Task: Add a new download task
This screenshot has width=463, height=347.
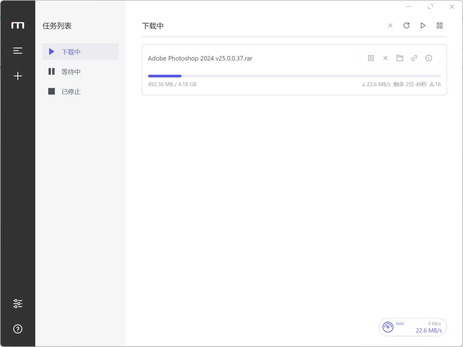Action: pos(18,76)
